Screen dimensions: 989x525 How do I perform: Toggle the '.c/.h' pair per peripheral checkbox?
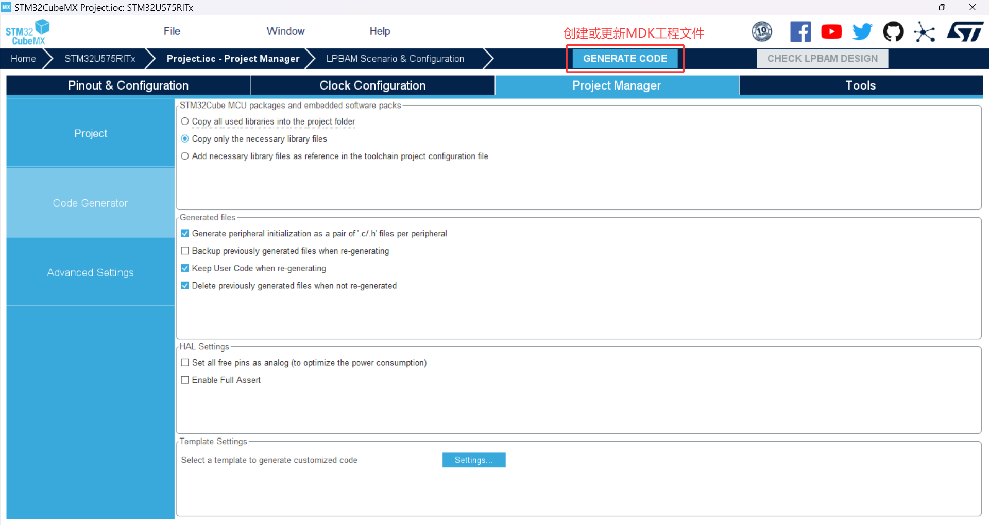coord(185,233)
